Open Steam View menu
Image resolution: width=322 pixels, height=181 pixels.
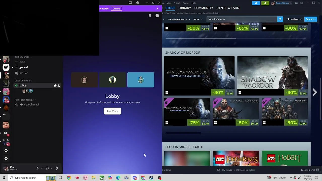pyautogui.click(x=169, y=3)
